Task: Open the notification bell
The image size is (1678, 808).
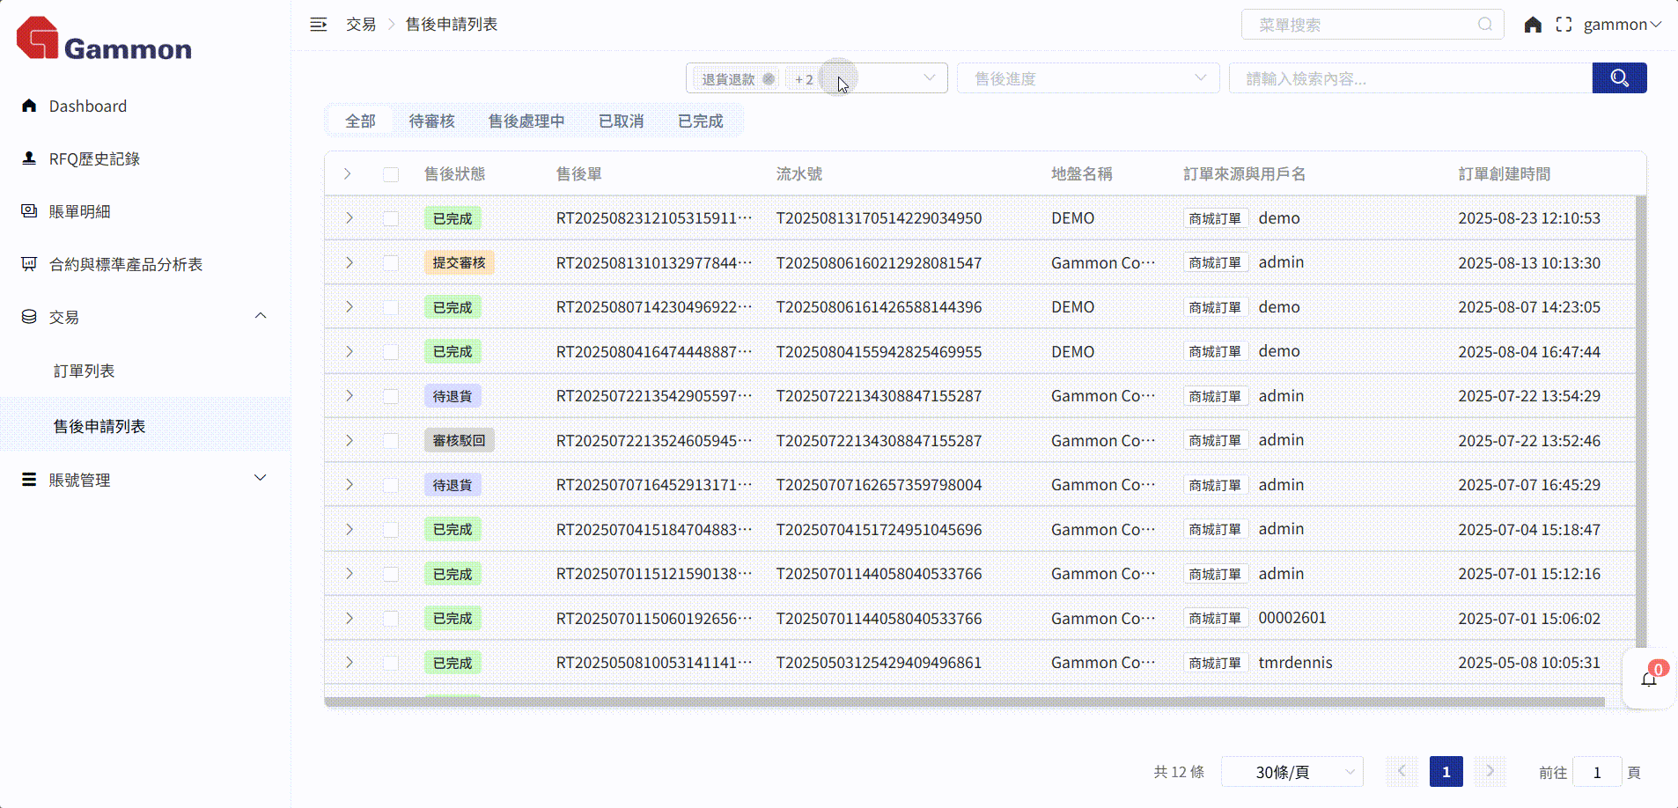Action: [x=1649, y=679]
